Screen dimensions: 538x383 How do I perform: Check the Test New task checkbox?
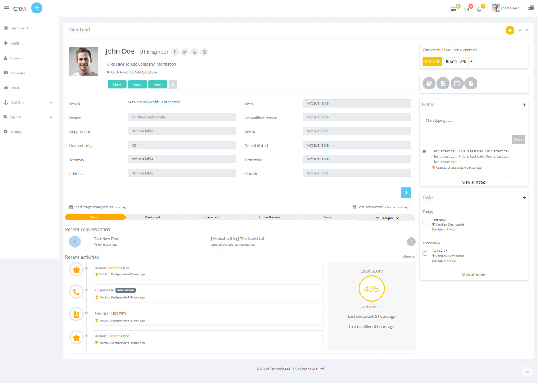[x=425, y=222]
